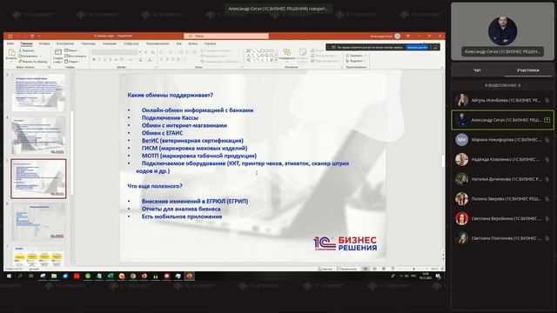
Task: Open the notification center in system tray
Action: (x=439, y=276)
